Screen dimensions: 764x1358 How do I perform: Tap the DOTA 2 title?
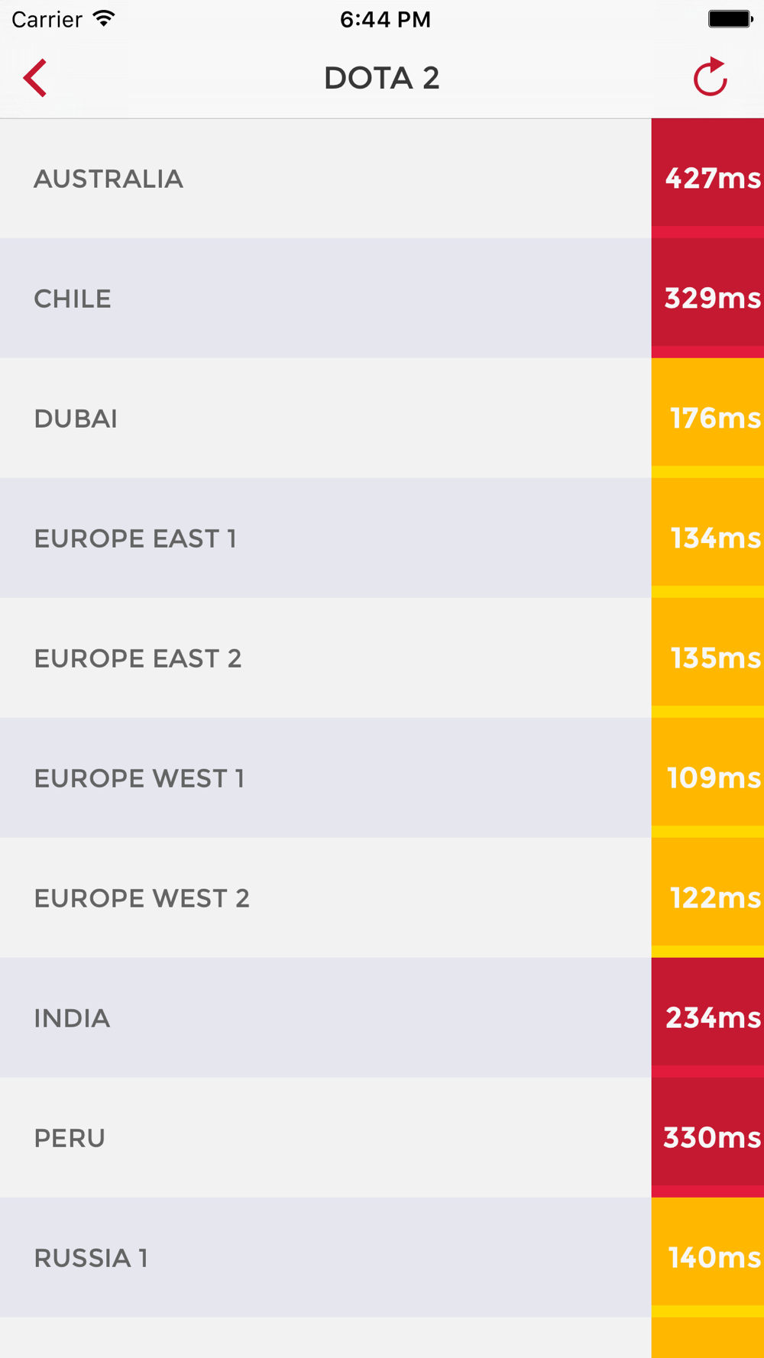point(382,78)
